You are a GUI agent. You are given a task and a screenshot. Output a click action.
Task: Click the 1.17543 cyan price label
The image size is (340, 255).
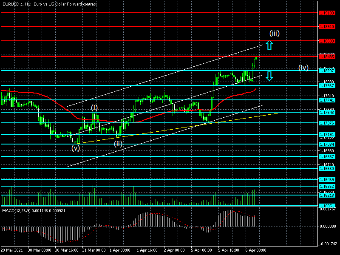click(327, 112)
